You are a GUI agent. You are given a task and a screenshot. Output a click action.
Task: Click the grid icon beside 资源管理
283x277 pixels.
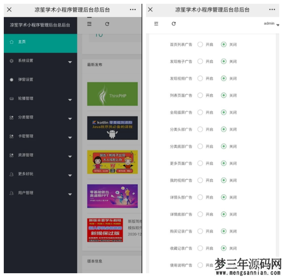[12, 155]
